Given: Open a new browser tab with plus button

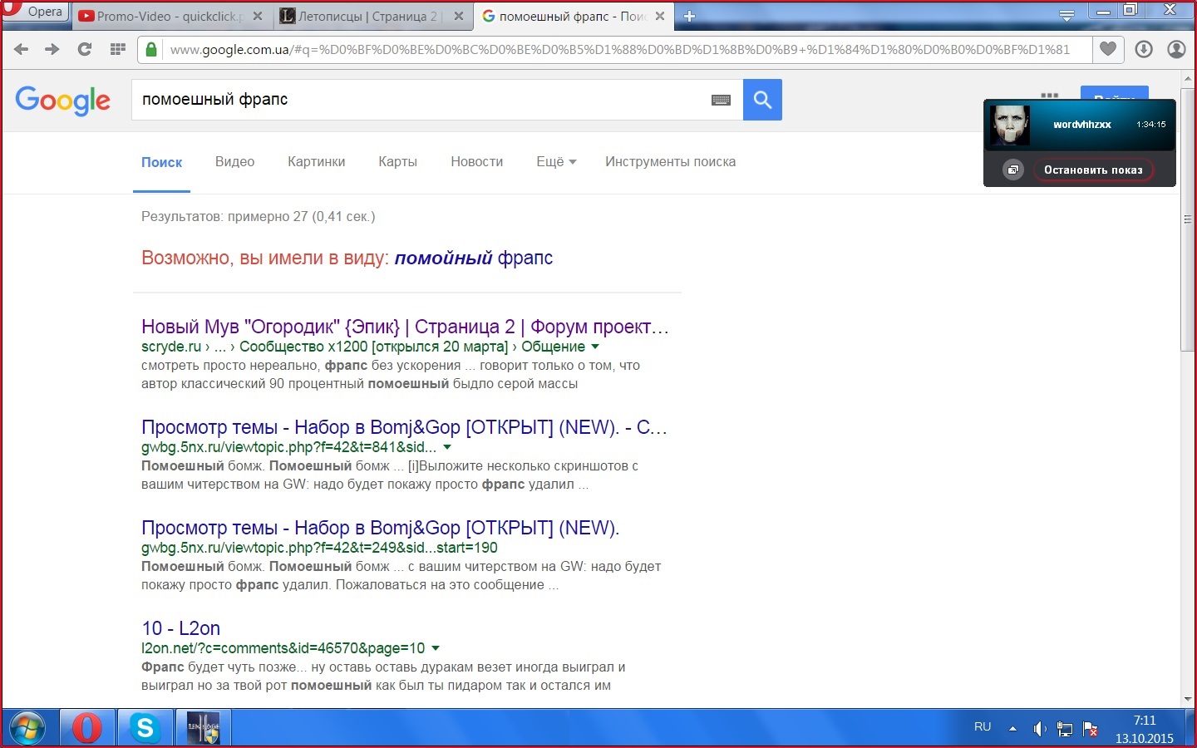Looking at the screenshot, I should (x=689, y=16).
